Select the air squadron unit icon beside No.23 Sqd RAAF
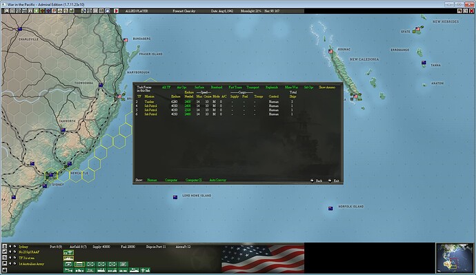476x275 pixels. click(x=68, y=252)
